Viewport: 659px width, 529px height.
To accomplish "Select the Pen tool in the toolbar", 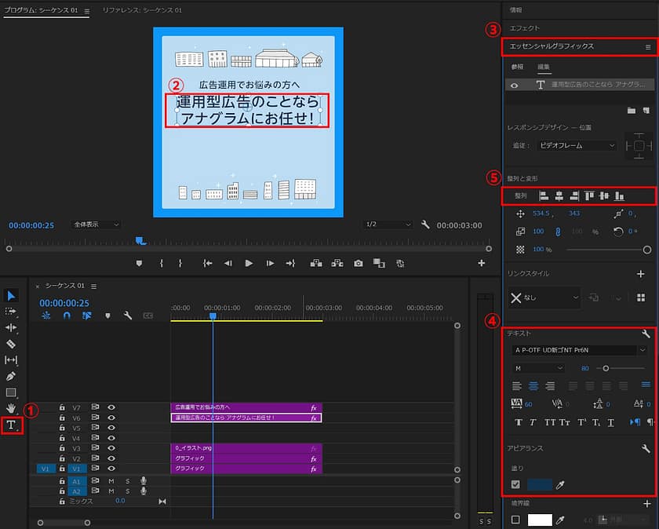I will (11, 376).
